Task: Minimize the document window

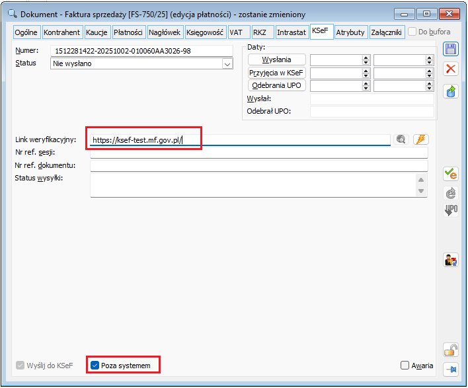Action: click(x=404, y=14)
